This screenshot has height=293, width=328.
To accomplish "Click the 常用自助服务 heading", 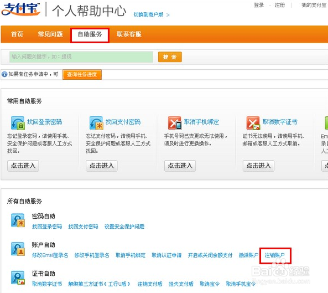I will [x=24, y=101].
